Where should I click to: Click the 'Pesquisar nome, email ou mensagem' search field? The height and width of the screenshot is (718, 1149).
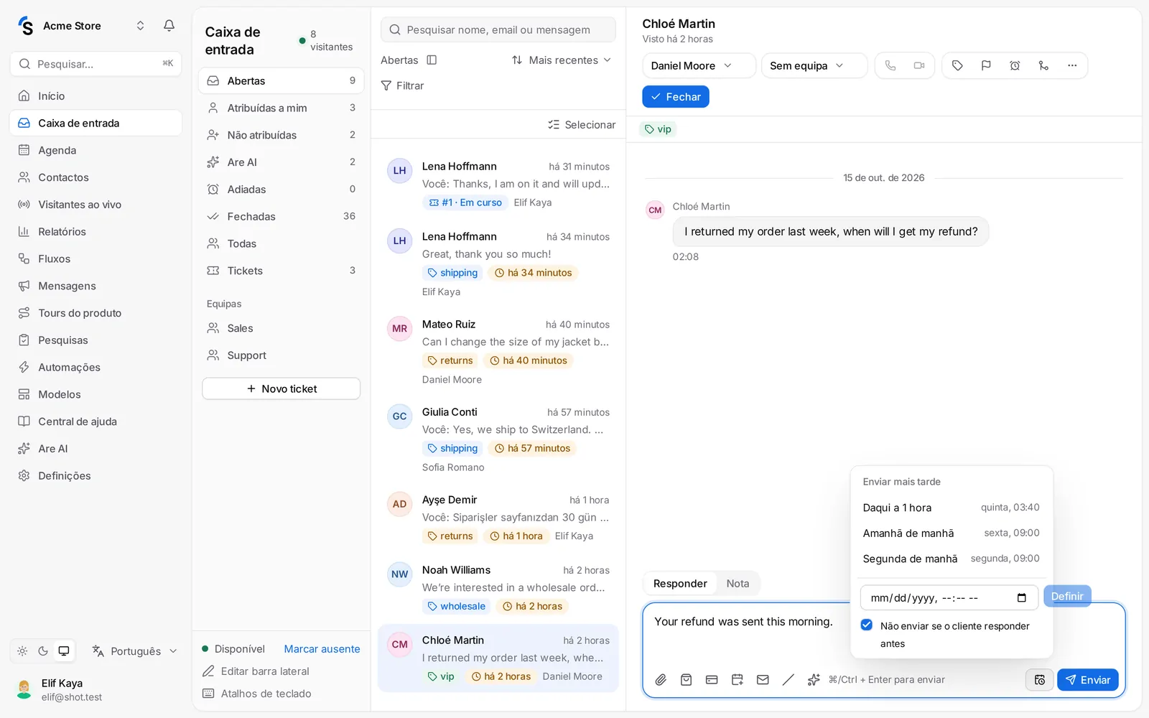tap(498, 29)
